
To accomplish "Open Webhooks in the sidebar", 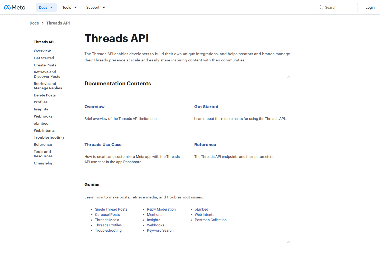I will tap(43, 116).
